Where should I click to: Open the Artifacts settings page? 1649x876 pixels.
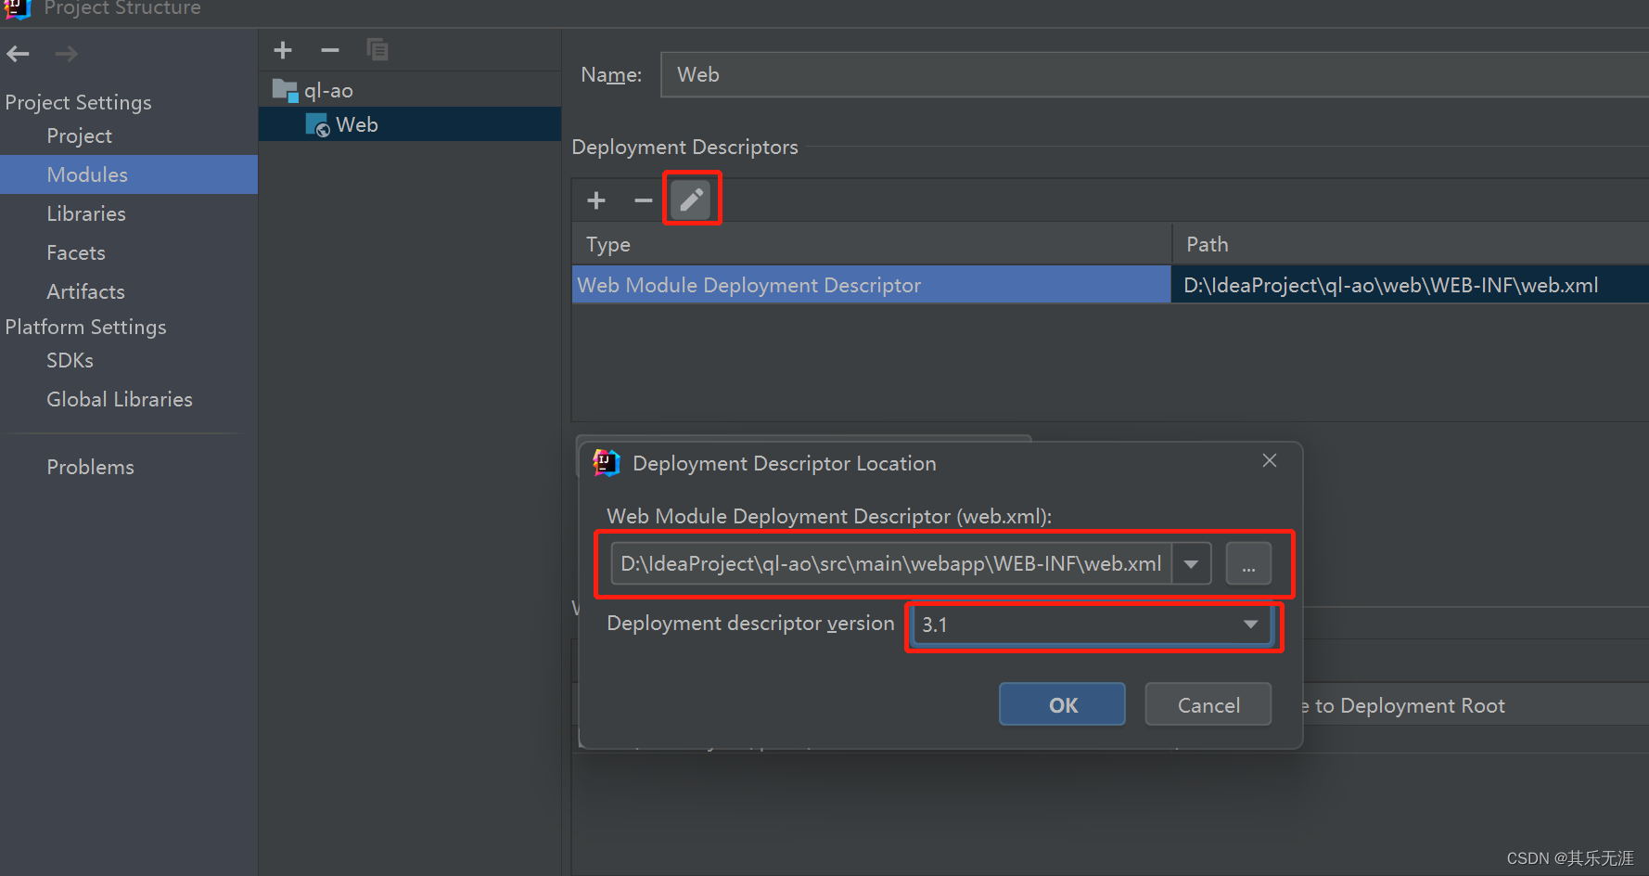coord(85,291)
